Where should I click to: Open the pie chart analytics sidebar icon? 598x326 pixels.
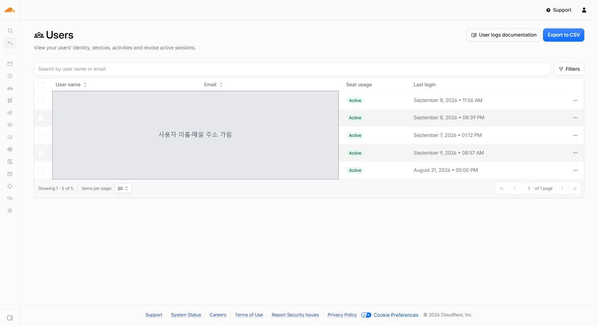point(10,76)
